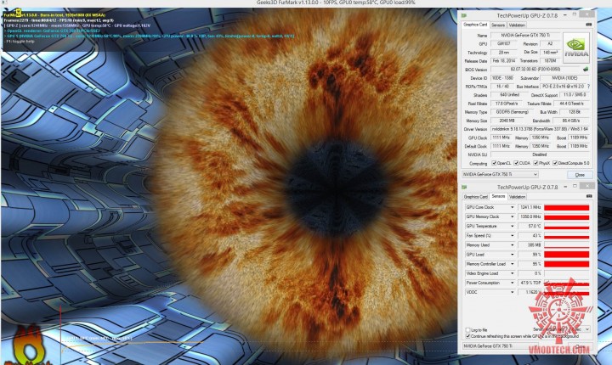The width and height of the screenshot is (612, 365).
Task: Open the Video Engine Load sensor dropdown
Action: (x=512, y=273)
